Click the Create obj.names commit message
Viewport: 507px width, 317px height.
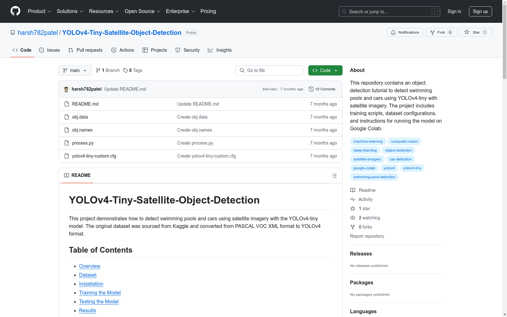click(x=195, y=130)
